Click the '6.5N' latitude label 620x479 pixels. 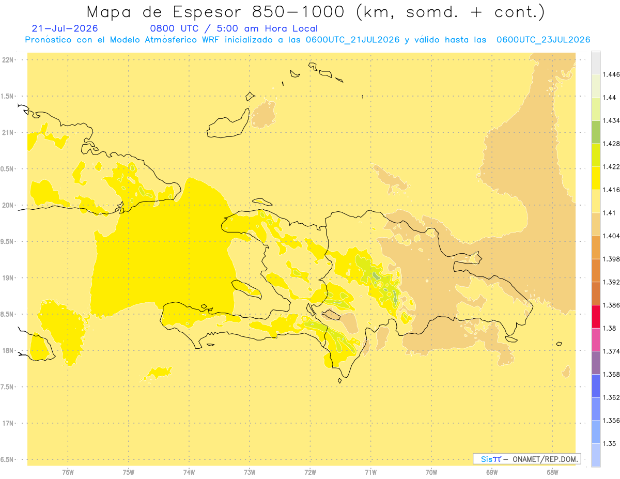pos(8,459)
